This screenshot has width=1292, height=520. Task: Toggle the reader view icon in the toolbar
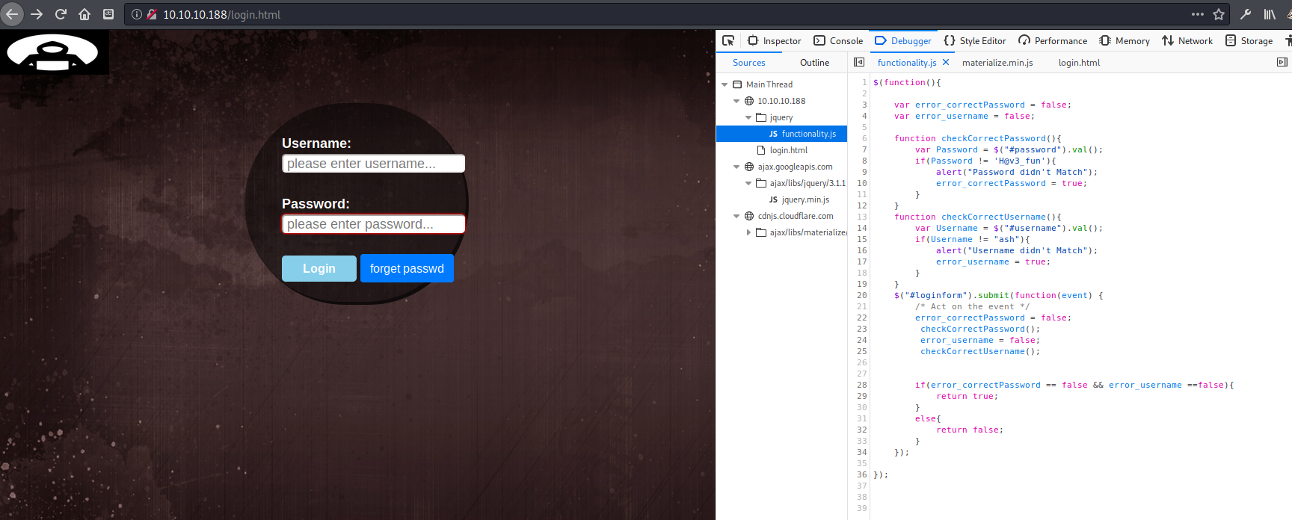click(108, 14)
